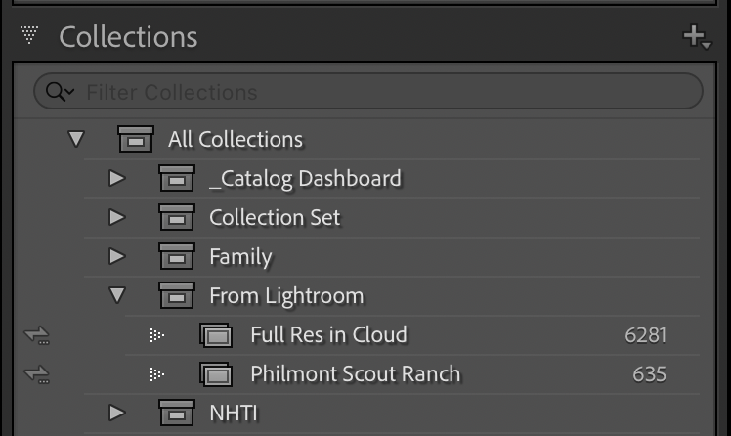Toggle sync for Full Res in Cloud
731x436 pixels.
pyautogui.click(x=37, y=334)
